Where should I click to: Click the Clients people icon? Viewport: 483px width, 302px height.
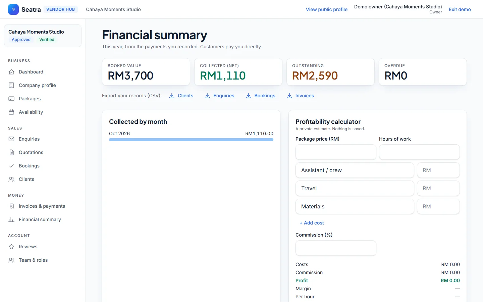pos(11,179)
